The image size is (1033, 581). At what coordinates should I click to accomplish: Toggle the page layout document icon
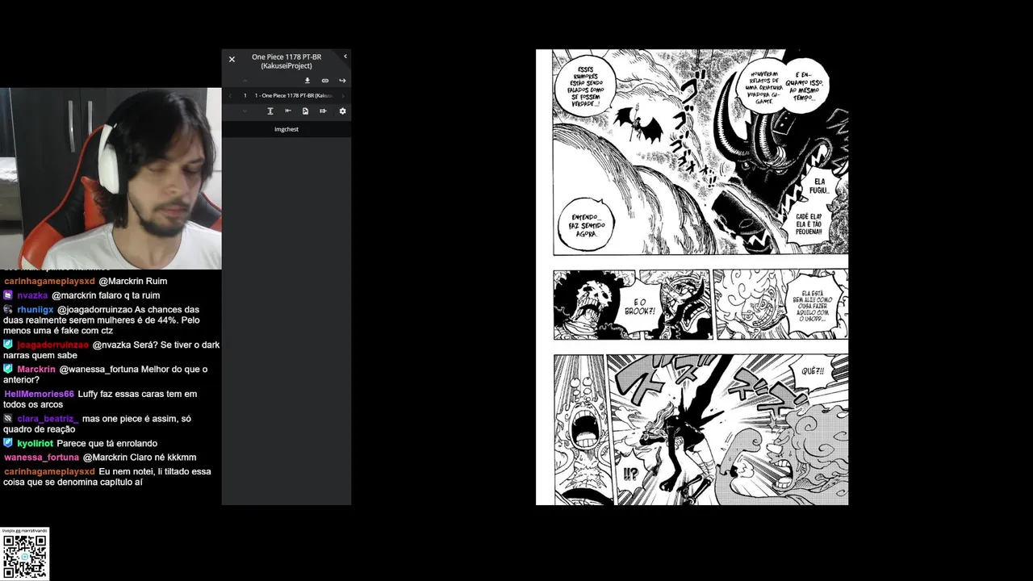[305, 111]
